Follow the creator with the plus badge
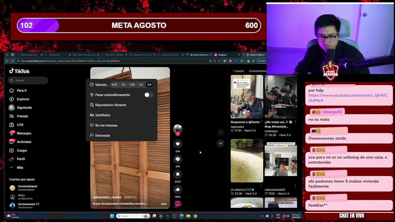Viewport: 395px width, 222px height. (x=178, y=134)
